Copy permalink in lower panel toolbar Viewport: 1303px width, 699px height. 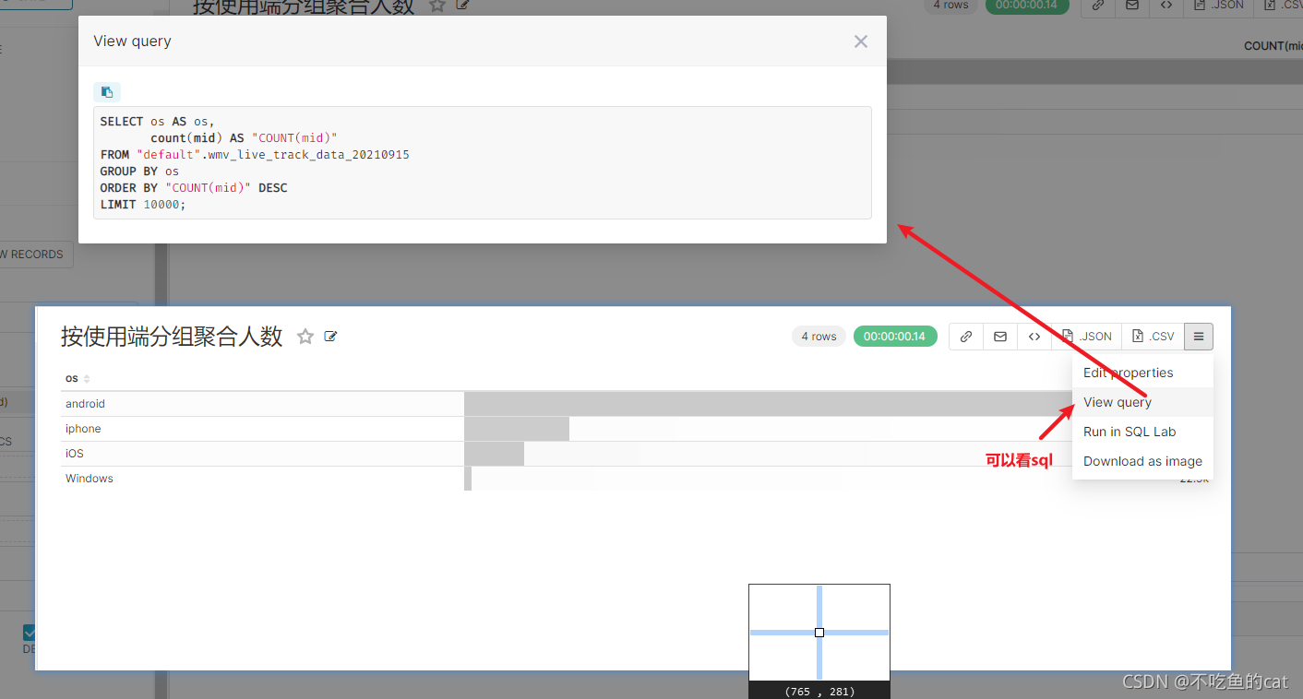tap(966, 337)
